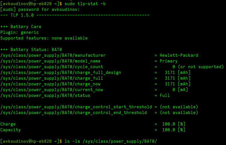
Task: Click the 'Plugin: generic' line
Action: 19,32
